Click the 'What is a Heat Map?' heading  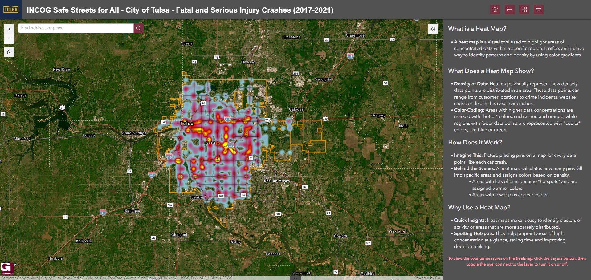point(477,29)
